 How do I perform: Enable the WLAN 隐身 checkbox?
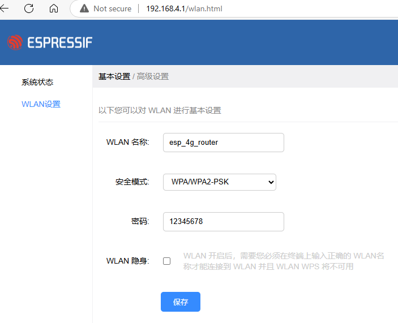click(x=166, y=261)
